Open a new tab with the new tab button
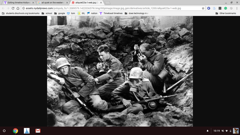The height and width of the screenshot is (135, 240). tap(108, 3)
